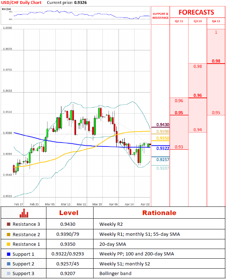The height and width of the screenshot is (279, 226).
Task: Click the 1.0000 price axis label
Action: click(7, 28)
